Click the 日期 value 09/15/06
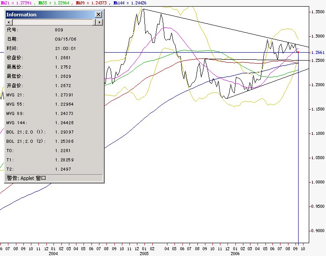 tap(65, 39)
